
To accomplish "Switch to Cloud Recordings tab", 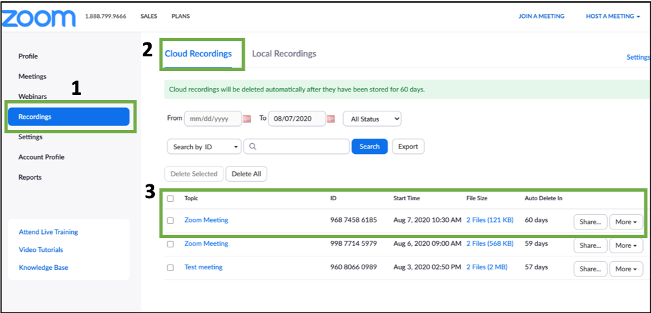I will pyautogui.click(x=198, y=54).
